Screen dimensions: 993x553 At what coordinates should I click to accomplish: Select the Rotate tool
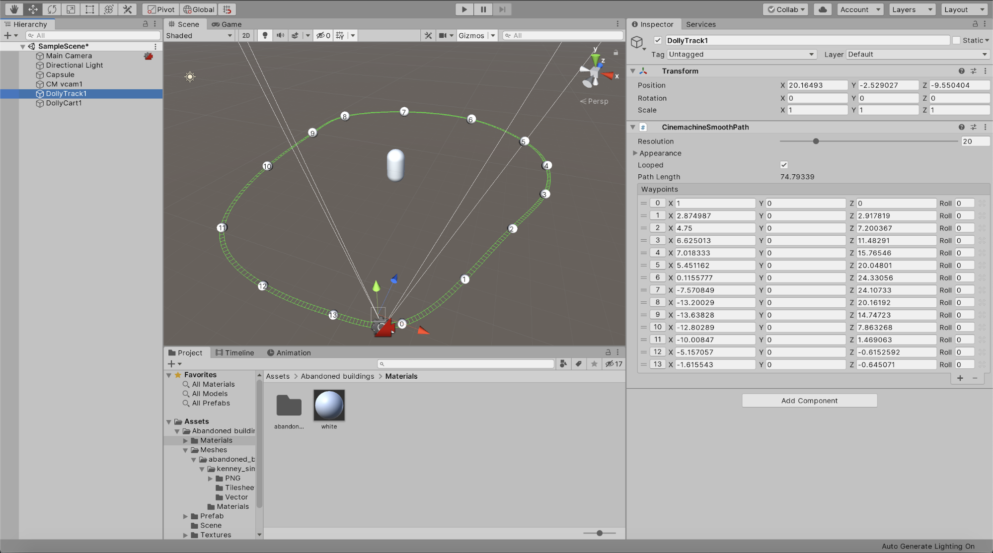click(x=52, y=9)
